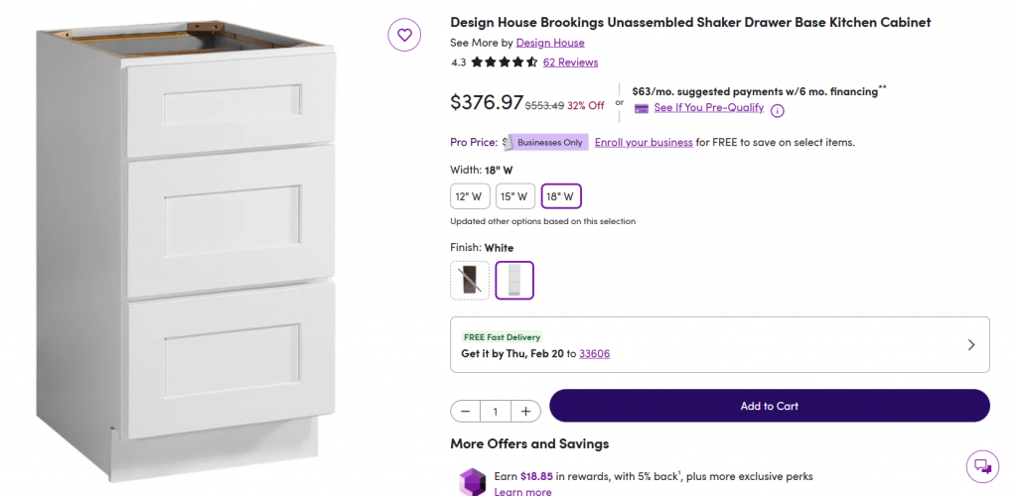Open the live chat icon
Screen dimensions: 1017x496
coord(982,466)
